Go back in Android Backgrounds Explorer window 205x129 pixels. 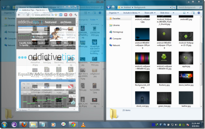pos(109,7)
